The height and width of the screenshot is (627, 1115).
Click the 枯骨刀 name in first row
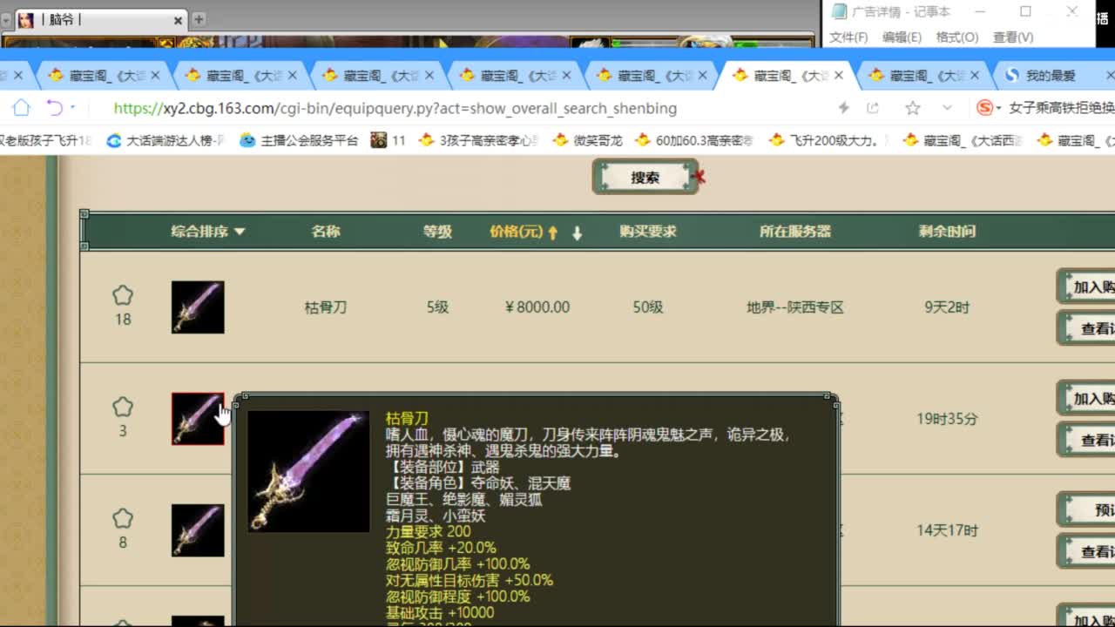pos(325,307)
